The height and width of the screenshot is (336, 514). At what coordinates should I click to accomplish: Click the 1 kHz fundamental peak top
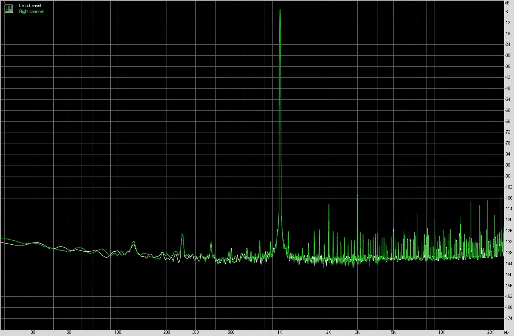(x=280, y=9)
